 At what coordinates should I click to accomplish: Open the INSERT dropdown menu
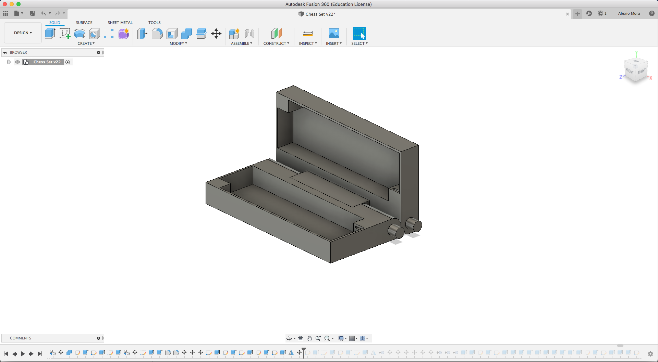(334, 43)
